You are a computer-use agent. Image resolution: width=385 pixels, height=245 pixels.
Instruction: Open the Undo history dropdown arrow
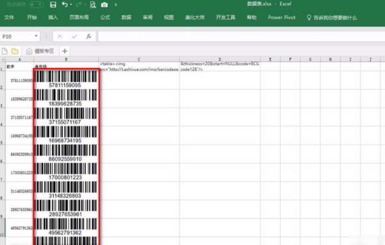71,4
